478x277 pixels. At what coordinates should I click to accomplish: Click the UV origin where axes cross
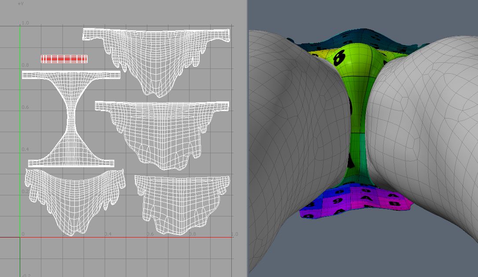[20, 237]
